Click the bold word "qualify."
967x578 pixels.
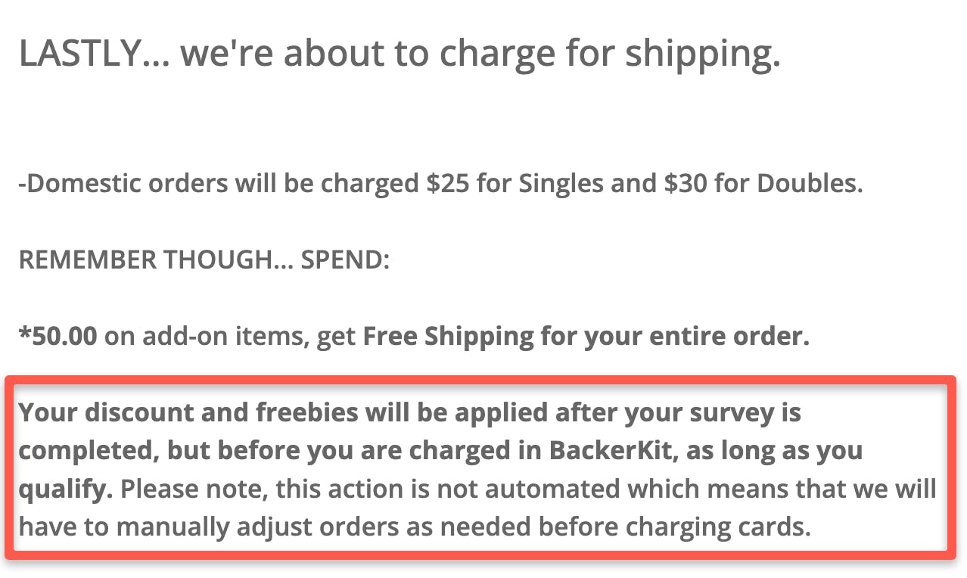tap(65, 489)
